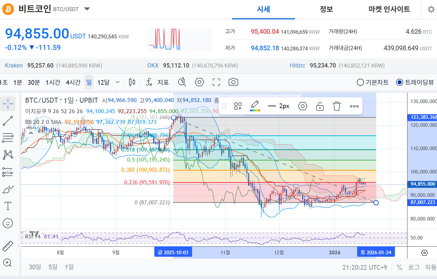Screen dimensions: 437x279
Task: Enter fullscreen chart mode
Action: click(x=216, y=82)
